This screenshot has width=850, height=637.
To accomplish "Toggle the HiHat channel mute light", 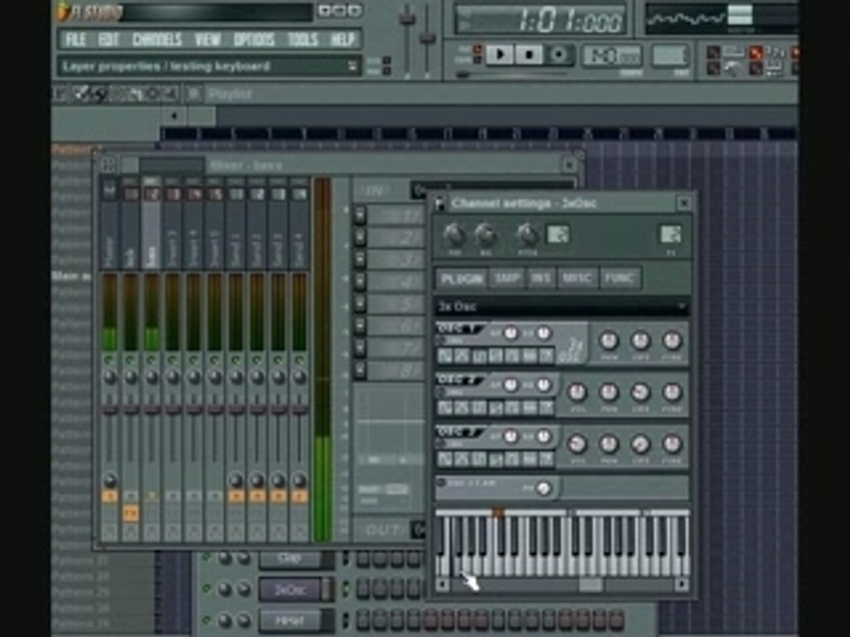I will 206,621.
